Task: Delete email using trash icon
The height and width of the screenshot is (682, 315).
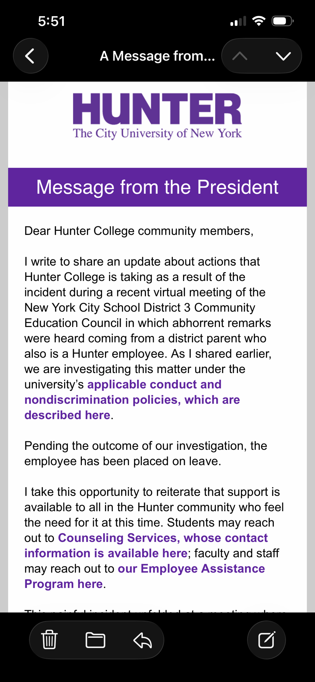Action: (x=49, y=639)
